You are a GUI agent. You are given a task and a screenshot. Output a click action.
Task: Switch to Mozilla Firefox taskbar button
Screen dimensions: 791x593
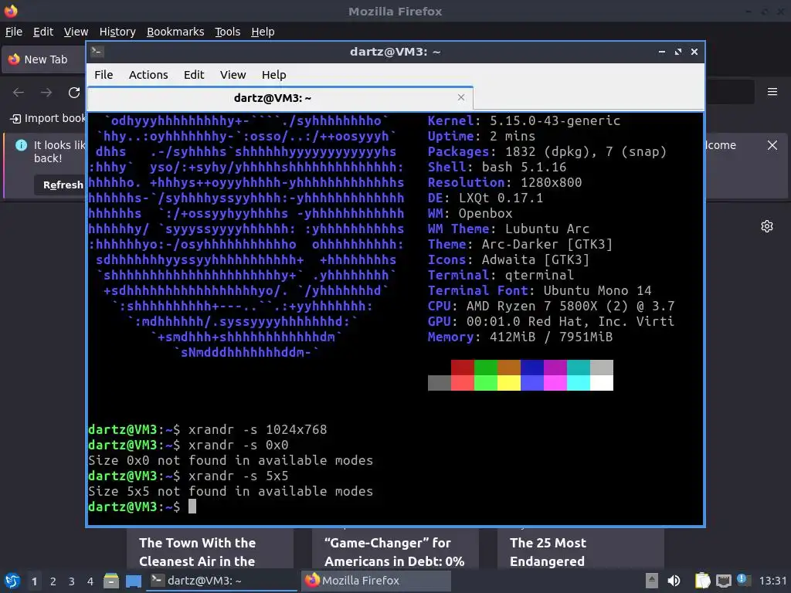(376, 581)
